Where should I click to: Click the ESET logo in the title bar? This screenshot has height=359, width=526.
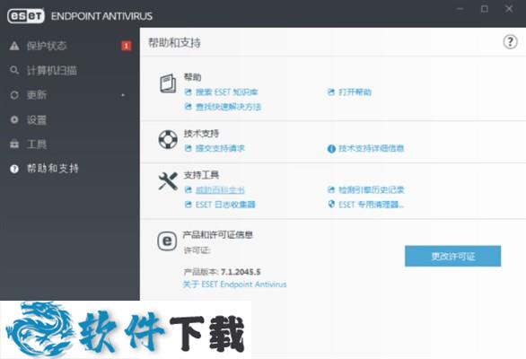(x=26, y=16)
